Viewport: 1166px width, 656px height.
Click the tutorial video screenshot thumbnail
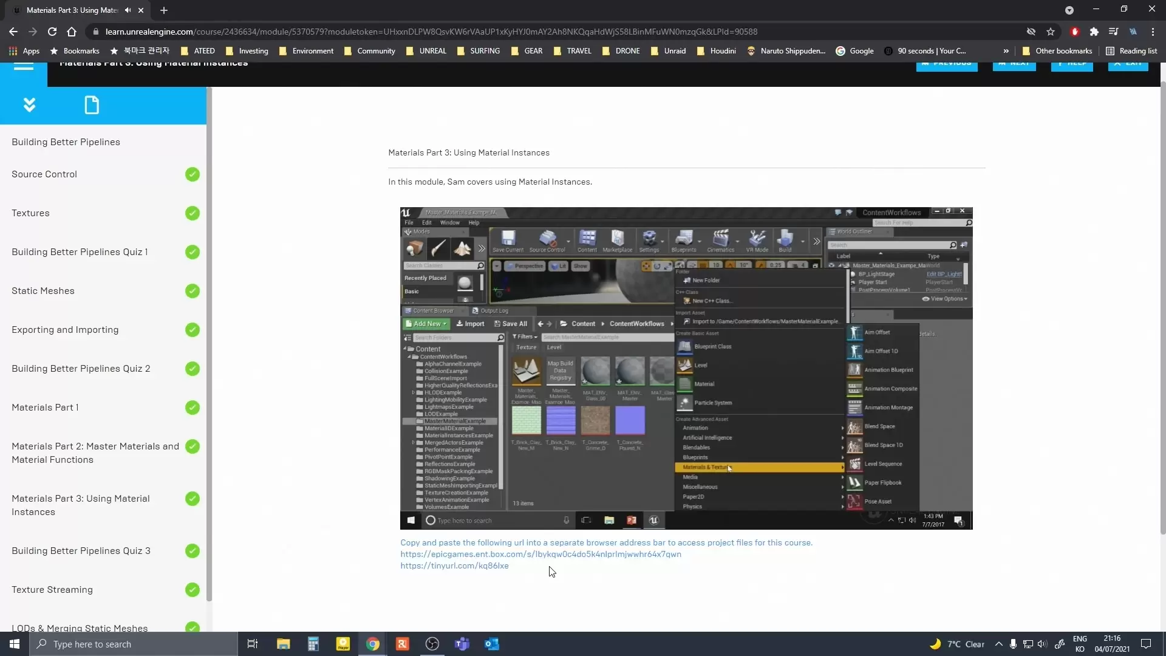click(686, 368)
